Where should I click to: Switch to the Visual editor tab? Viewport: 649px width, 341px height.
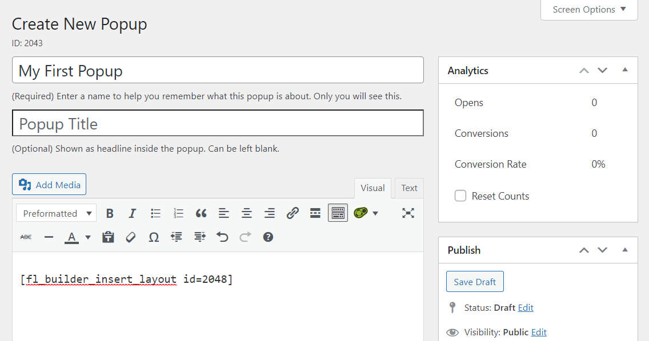click(x=372, y=188)
